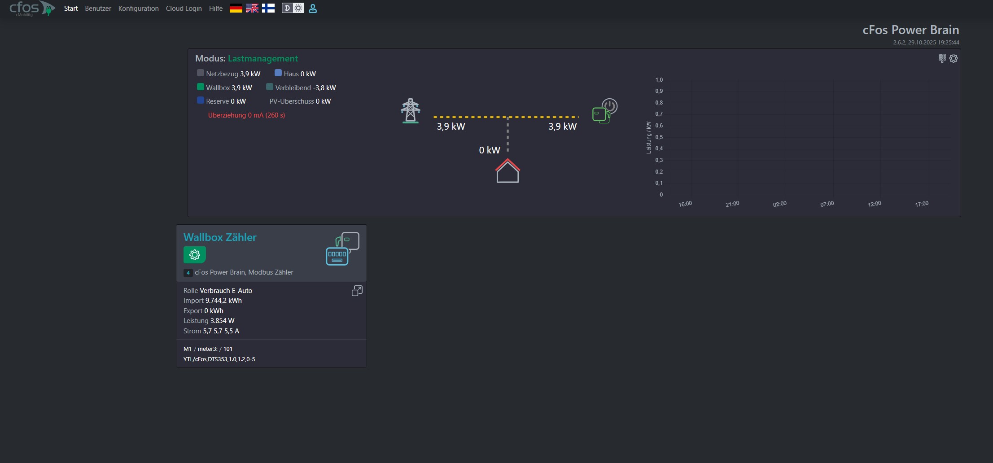Open the Konfiguration menu
The height and width of the screenshot is (463, 993).
[x=138, y=9]
